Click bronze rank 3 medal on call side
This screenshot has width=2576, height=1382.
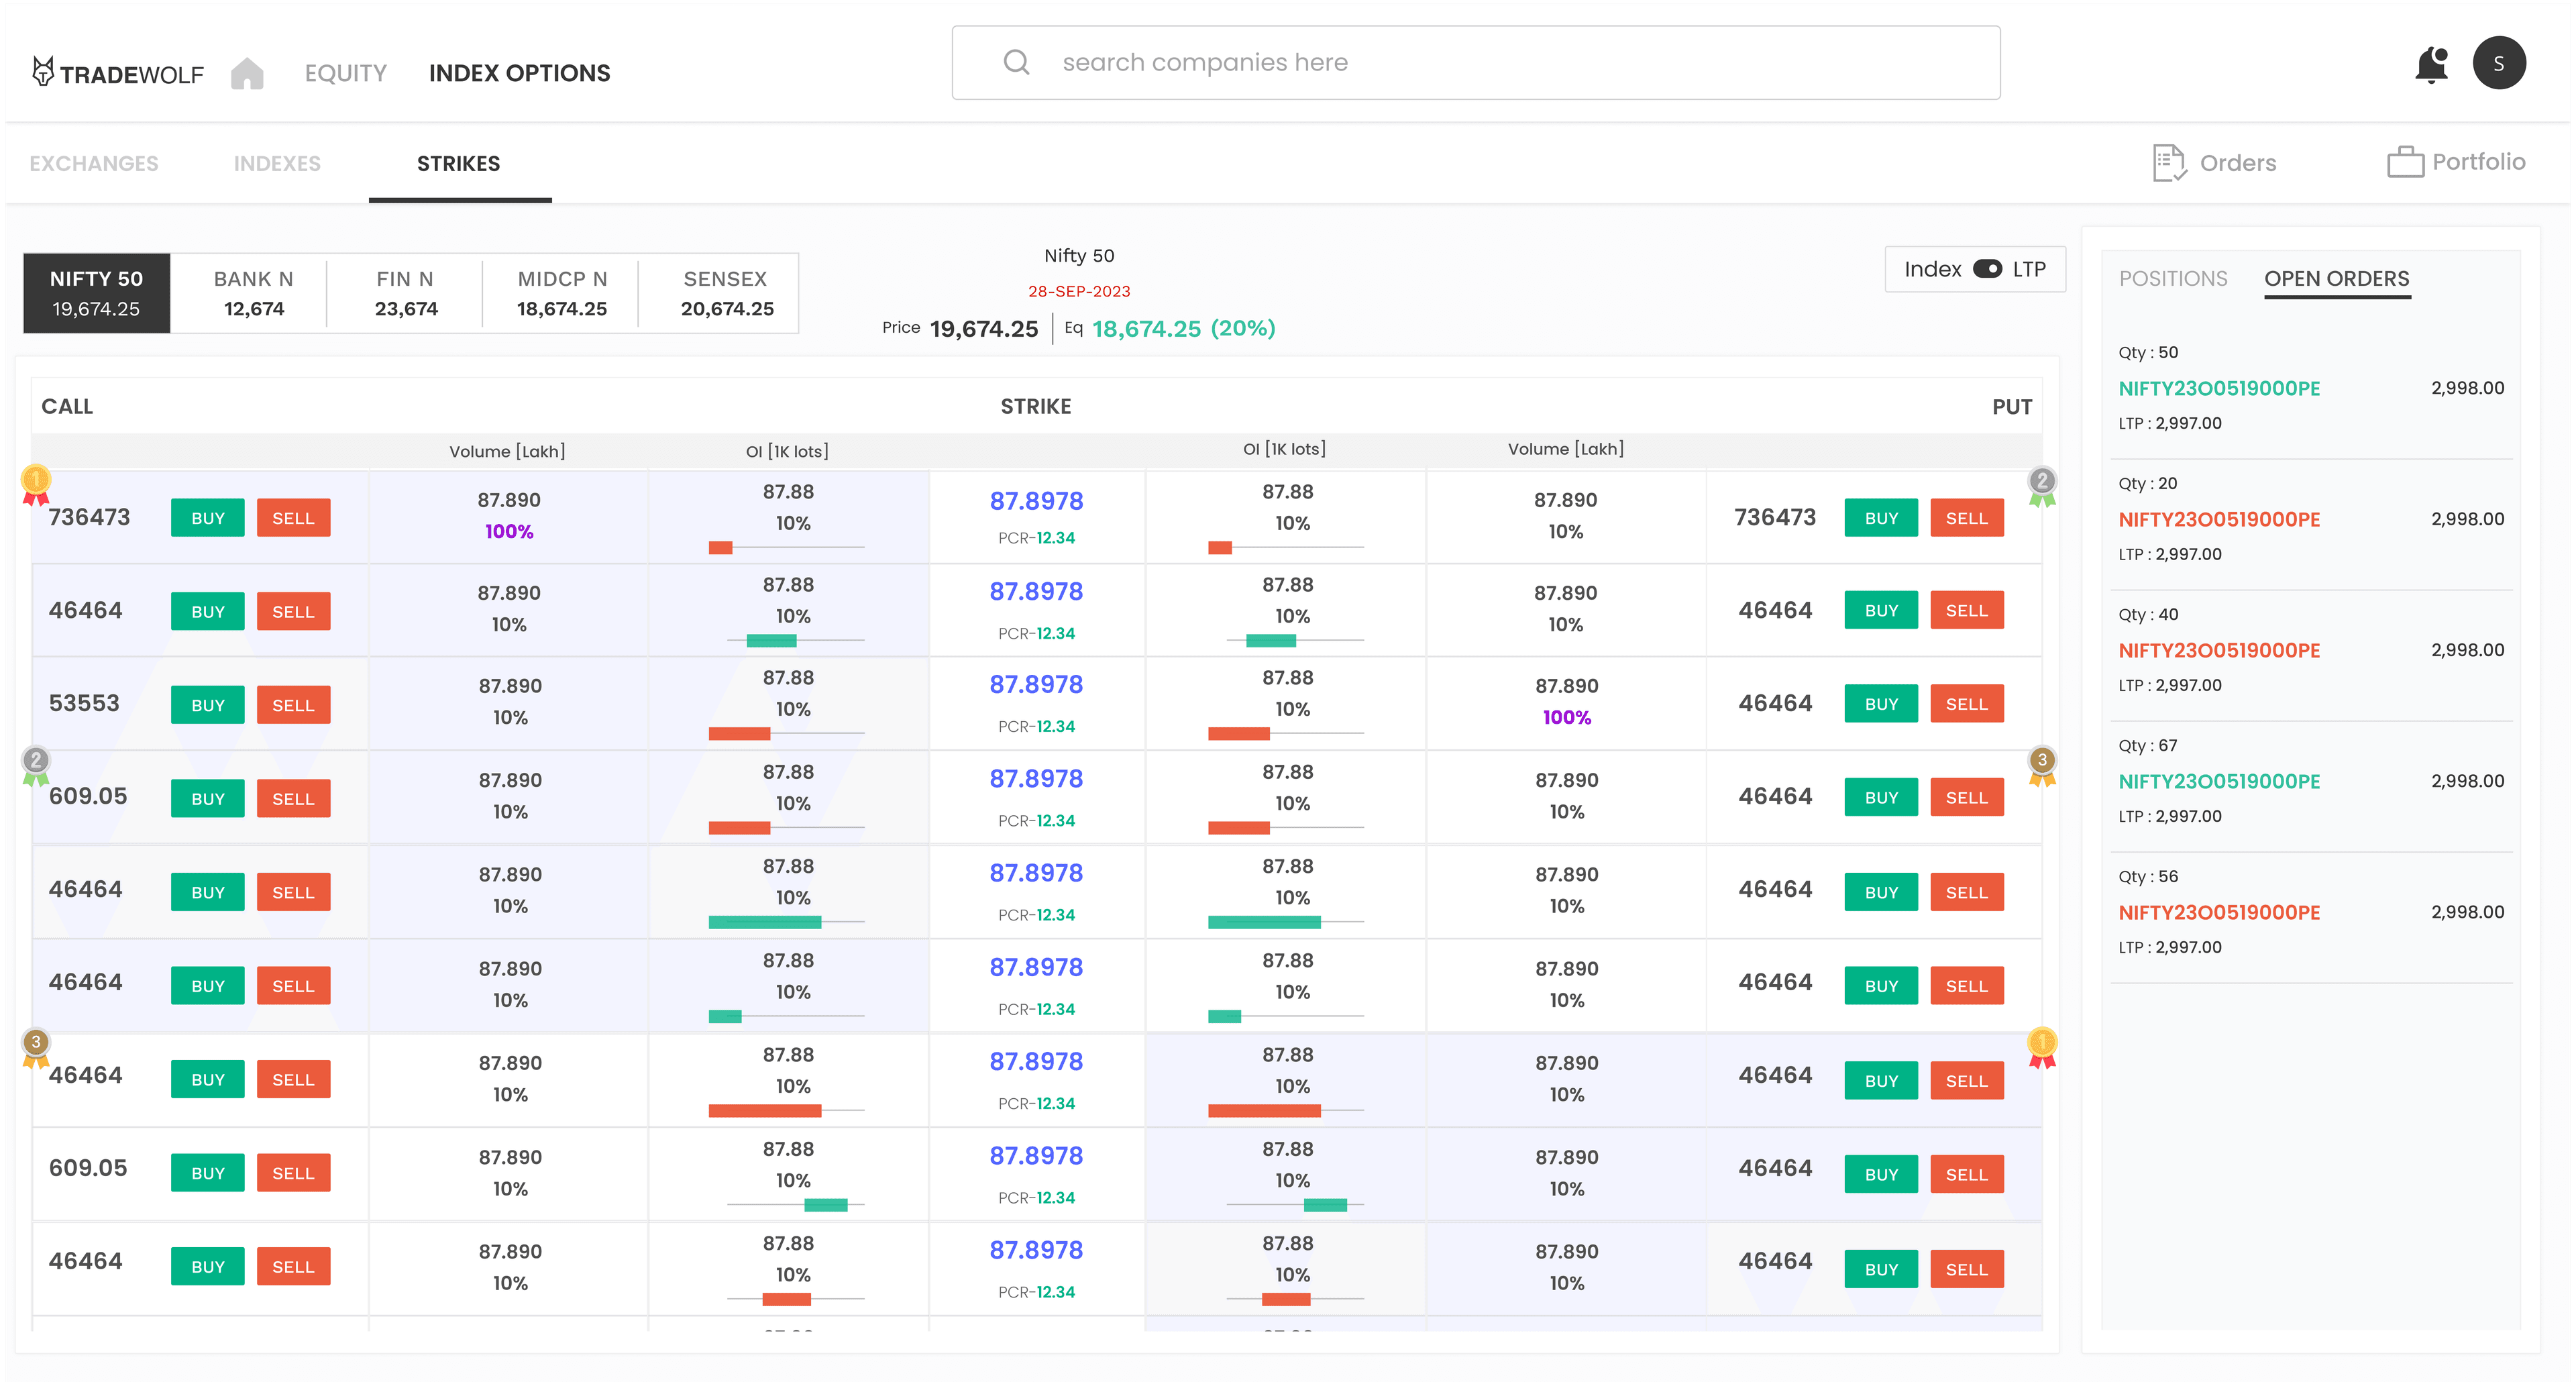coord(36,1048)
